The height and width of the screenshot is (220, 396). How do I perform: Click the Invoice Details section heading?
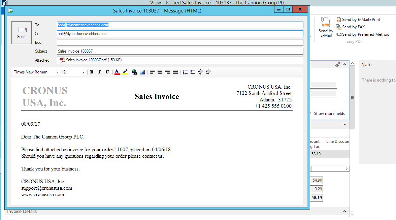[22, 212]
